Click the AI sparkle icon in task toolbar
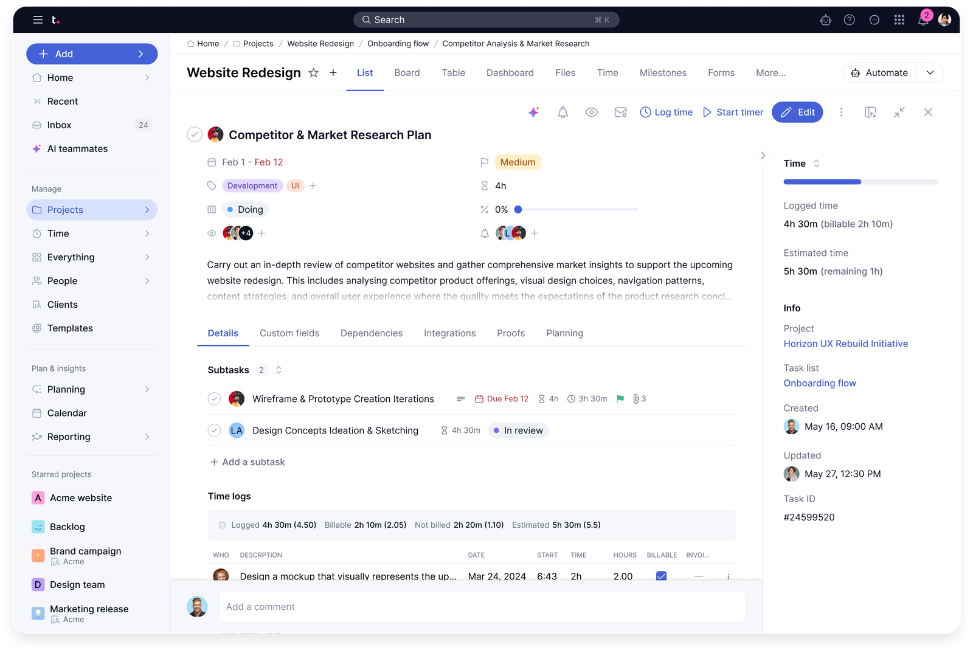 click(534, 112)
